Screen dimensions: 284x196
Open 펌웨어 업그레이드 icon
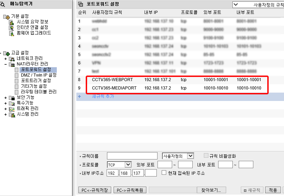(11, 33)
